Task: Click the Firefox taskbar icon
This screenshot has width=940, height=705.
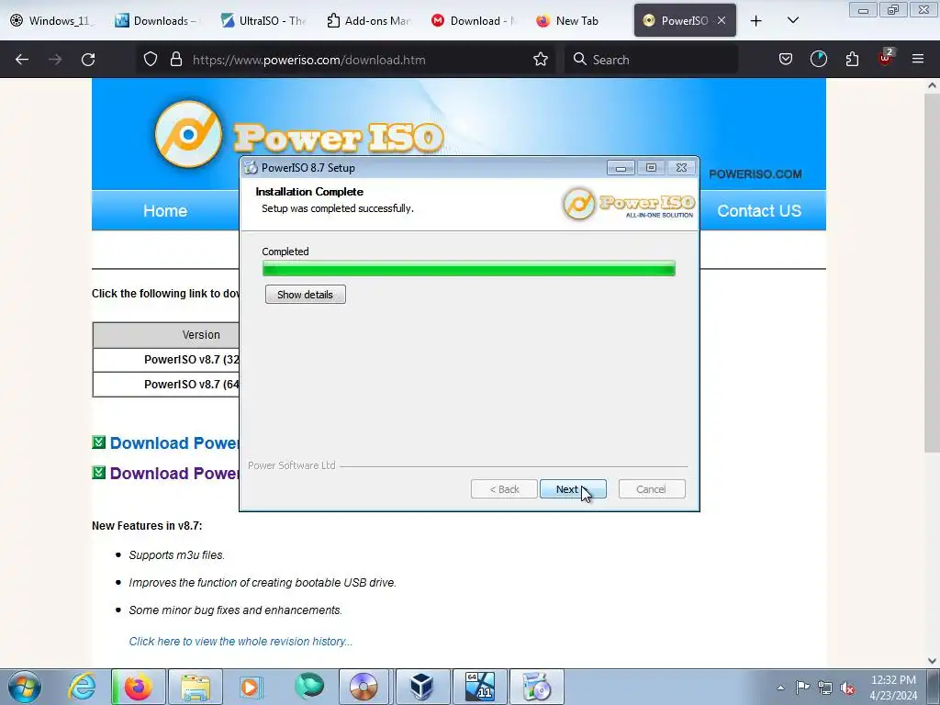Action: (x=139, y=687)
